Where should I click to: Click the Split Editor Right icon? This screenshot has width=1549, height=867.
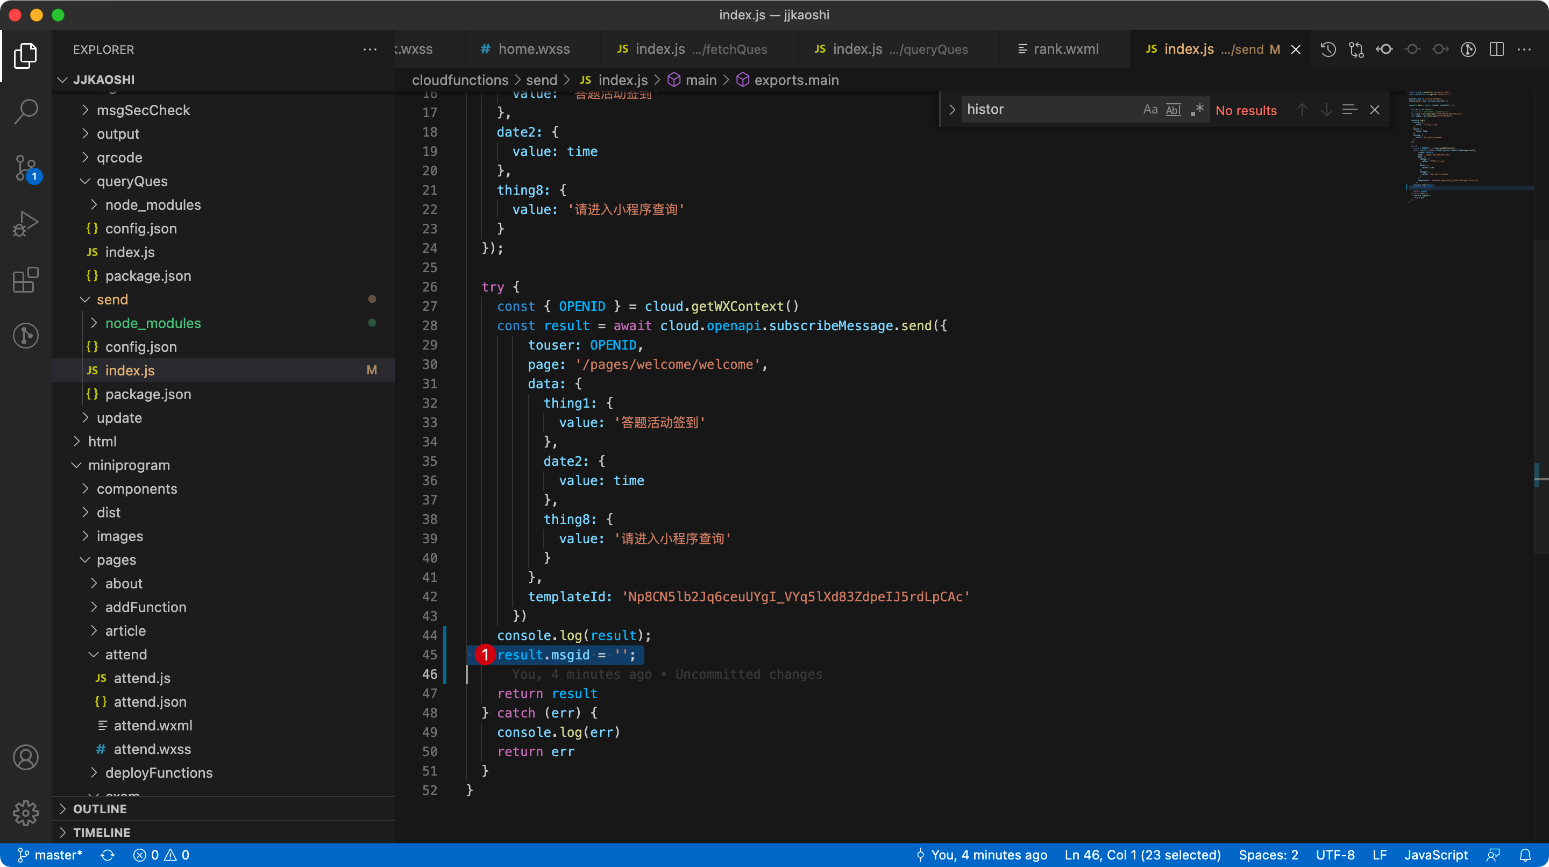[1496, 49]
